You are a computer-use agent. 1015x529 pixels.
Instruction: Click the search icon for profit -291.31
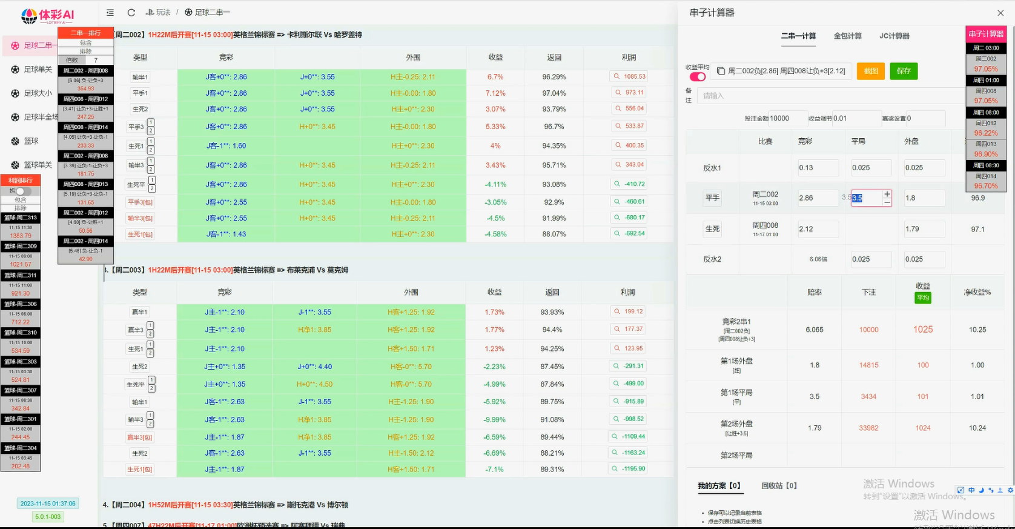tap(617, 366)
